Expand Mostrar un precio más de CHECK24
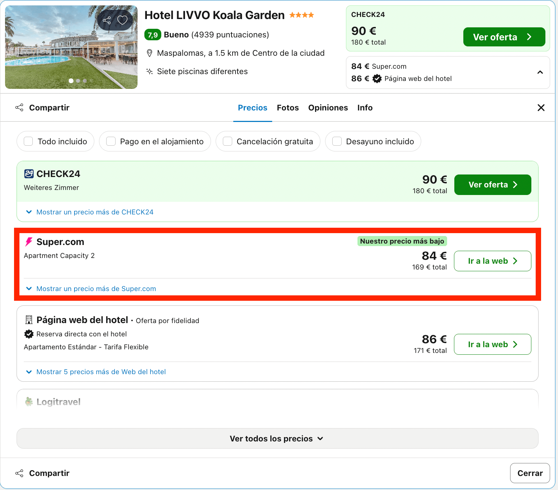 pyautogui.click(x=90, y=212)
